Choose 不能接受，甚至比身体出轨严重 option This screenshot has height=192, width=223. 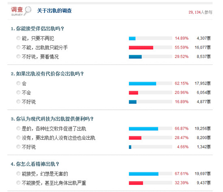point(18,182)
